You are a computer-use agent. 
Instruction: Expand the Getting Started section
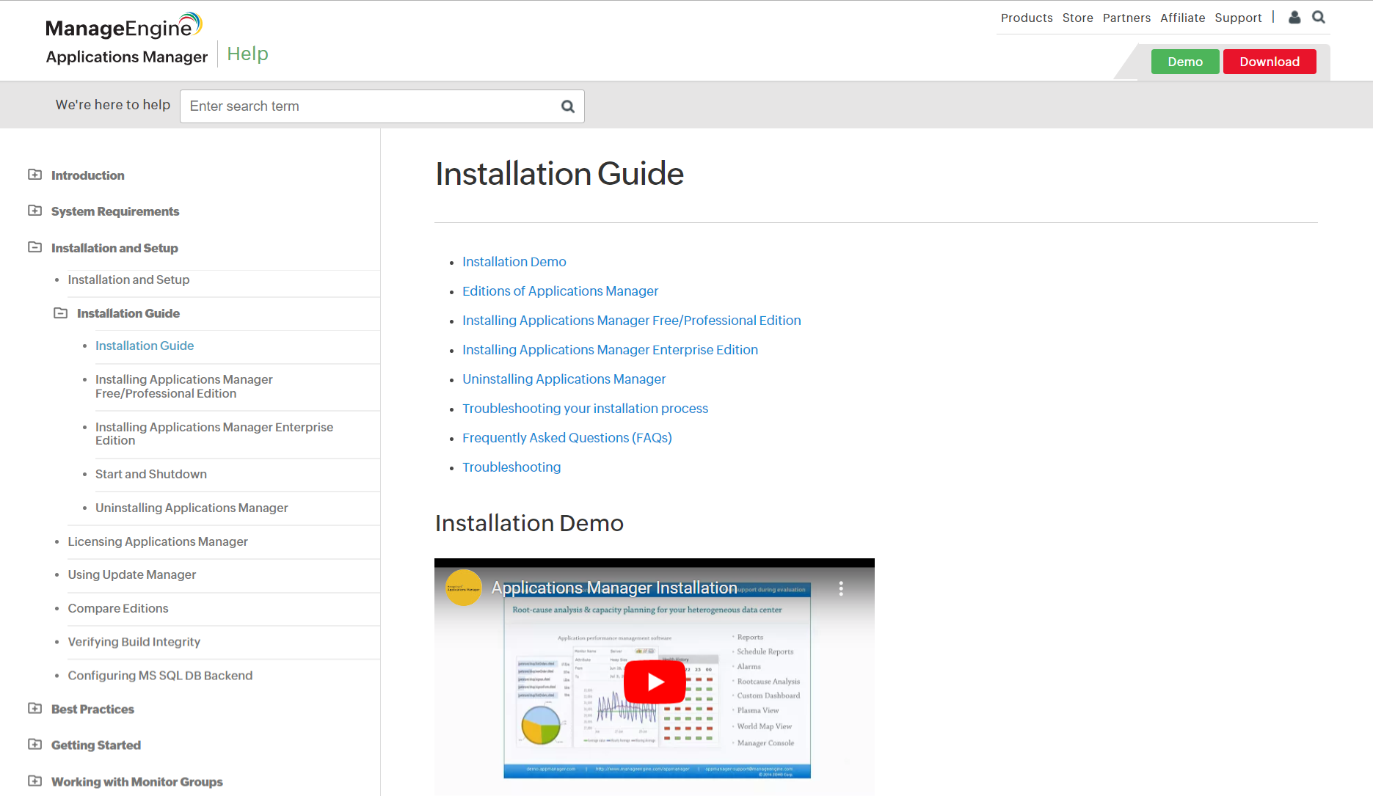[x=34, y=745]
